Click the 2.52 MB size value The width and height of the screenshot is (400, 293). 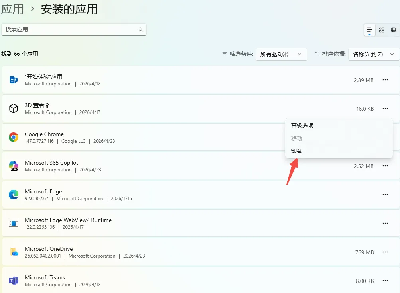364,166
